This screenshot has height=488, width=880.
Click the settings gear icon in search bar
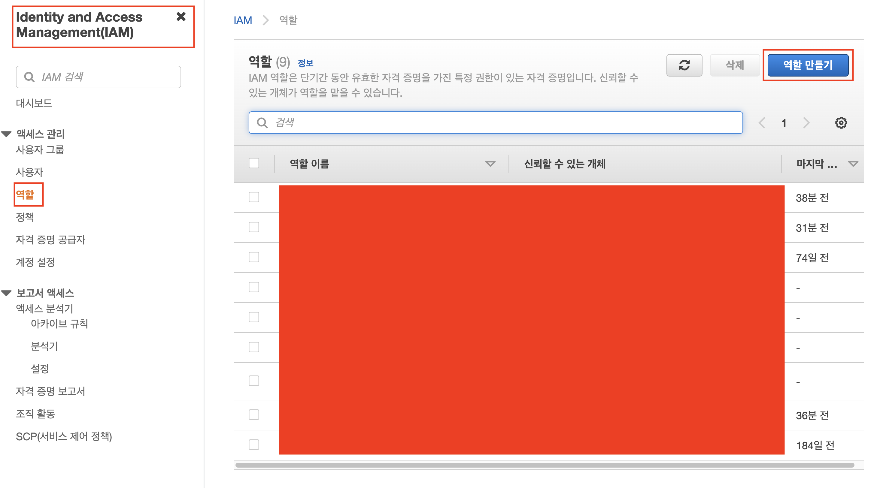pos(841,123)
